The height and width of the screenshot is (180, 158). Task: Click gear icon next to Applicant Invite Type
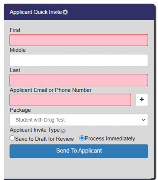pos(63,130)
